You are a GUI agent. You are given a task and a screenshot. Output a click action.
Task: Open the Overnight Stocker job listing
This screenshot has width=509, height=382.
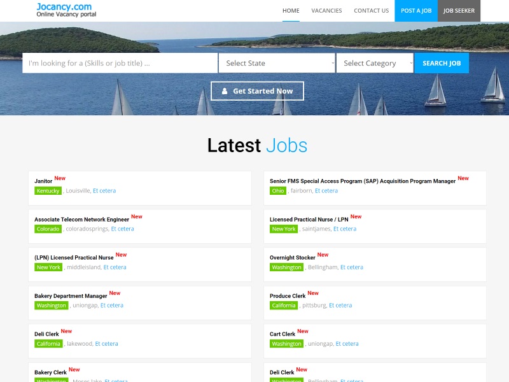[x=292, y=258]
